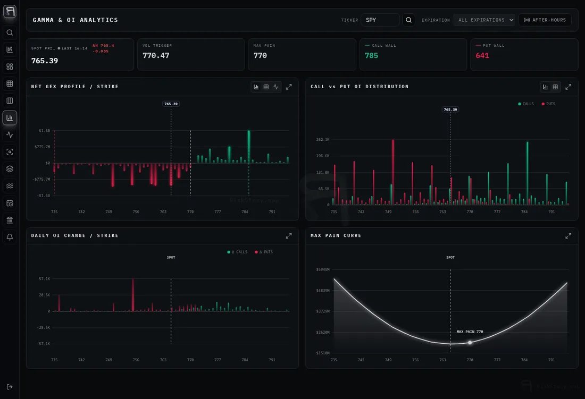Open the calendar clock sidebar icon
The width and height of the screenshot is (585, 399).
tap(10, 203)
